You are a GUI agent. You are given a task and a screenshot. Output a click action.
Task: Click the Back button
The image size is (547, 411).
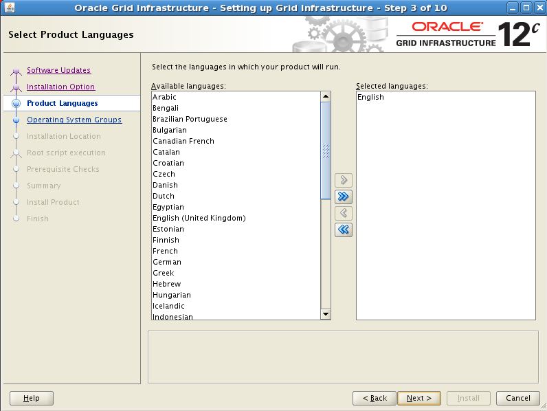click(x=375, y=398)
